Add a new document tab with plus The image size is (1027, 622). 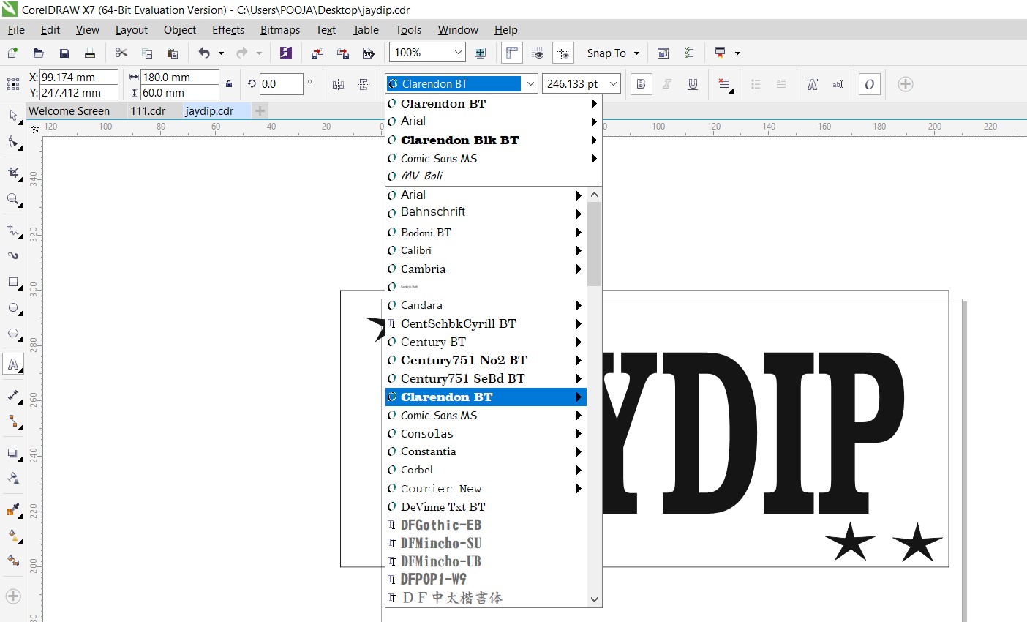260,111
